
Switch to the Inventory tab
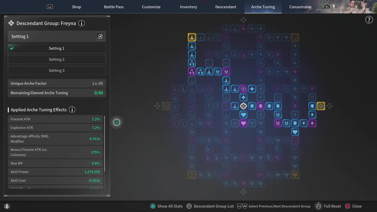tap(188, 7)
